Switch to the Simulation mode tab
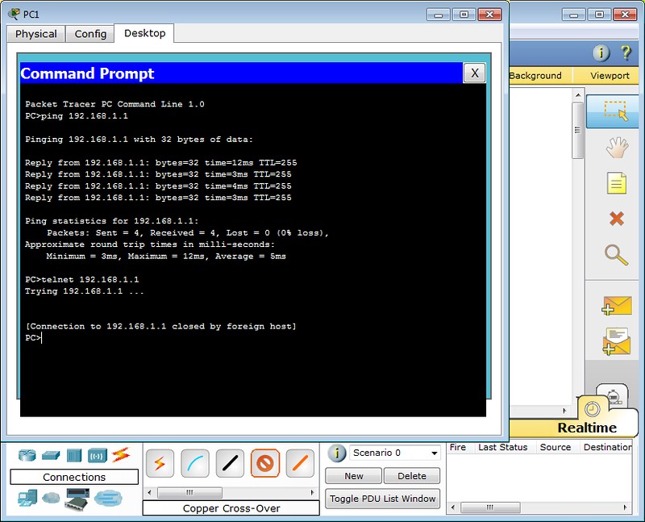This screenshot has width=645, height=522. (x=613, y=397)
